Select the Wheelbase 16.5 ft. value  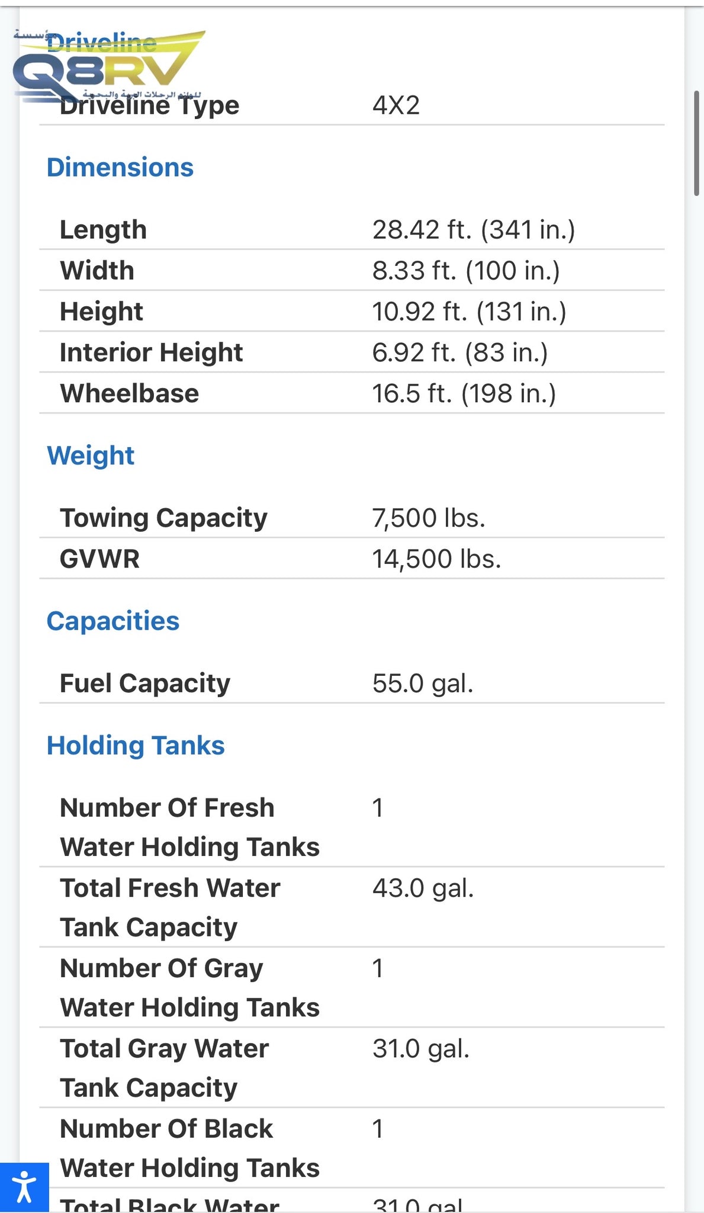click(464, 394)
